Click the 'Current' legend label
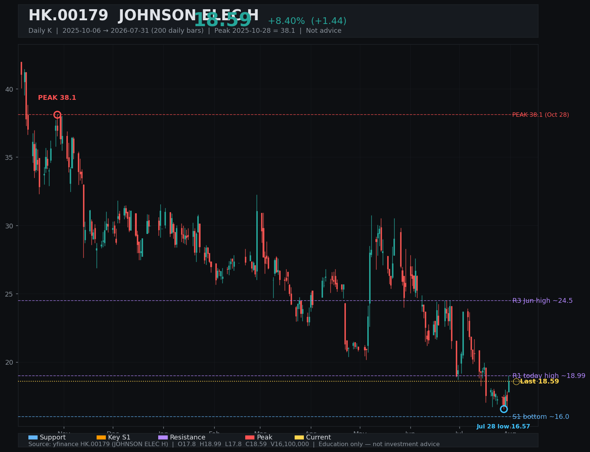This screenshot has width=590, height=452. tap(318, 437)
